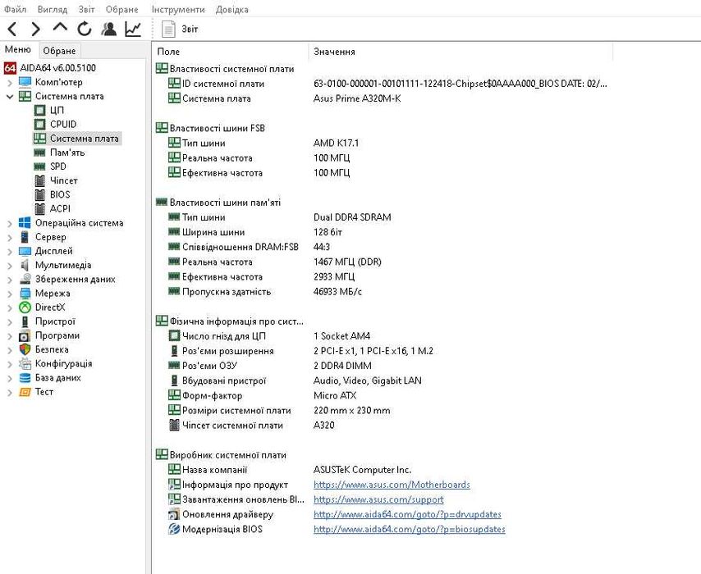Go up one level with the up arrow icon
Image resolution: width=701 pixels, height=574 pixels.
pos(60,28)
